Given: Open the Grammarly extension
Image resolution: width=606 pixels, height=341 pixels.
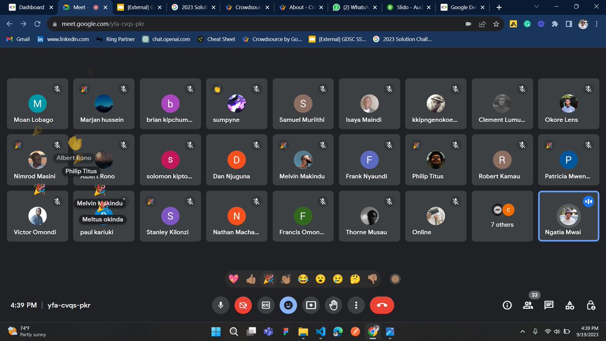Looking at the screenshot, I should (527, 24).
